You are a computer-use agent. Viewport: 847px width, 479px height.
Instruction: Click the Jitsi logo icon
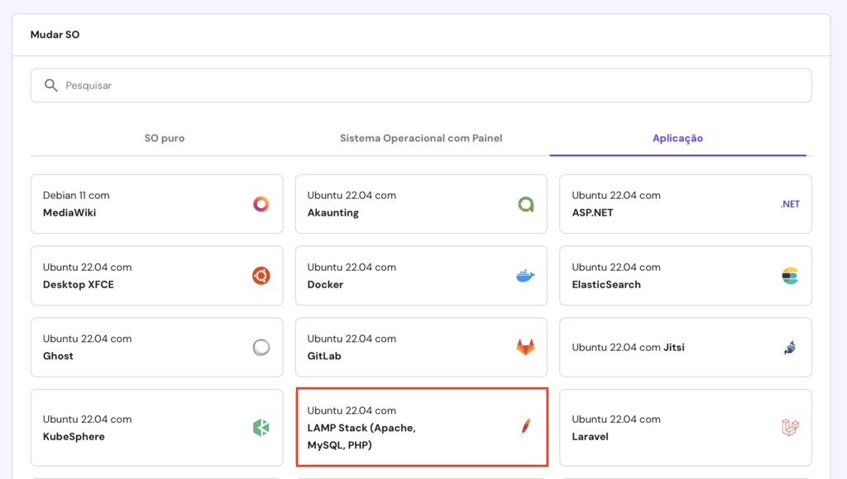click(791, 347)
